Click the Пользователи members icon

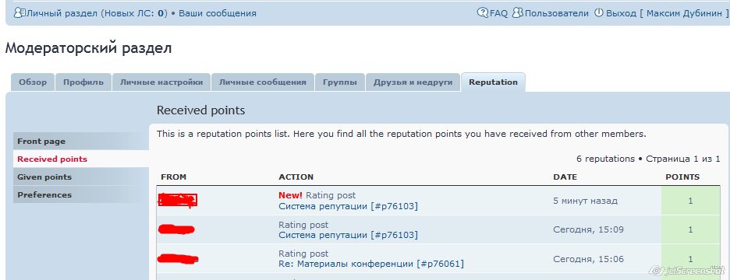(517, 12)
